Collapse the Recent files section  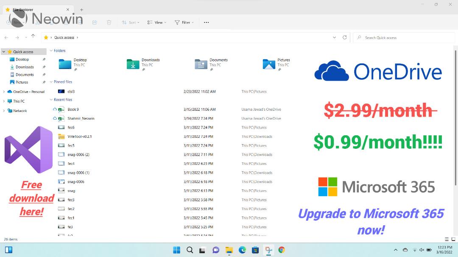(51, 99)
